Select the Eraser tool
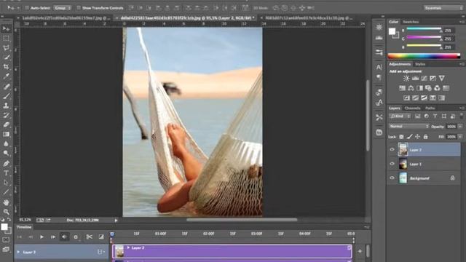The height and width of the screenshot is (262, 466). coord(6,124)
